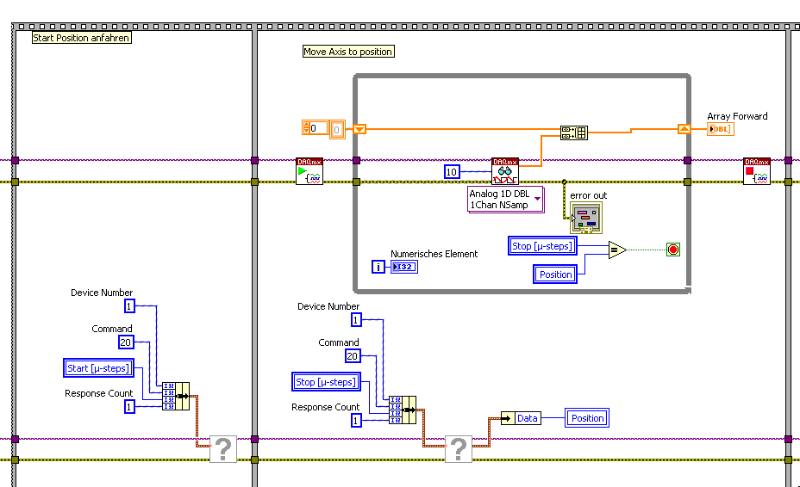Click the Numerisches Element I32 indicator terminal
Image resolution: width=800 pixels, height=487 pixels.
click(404, 267)
